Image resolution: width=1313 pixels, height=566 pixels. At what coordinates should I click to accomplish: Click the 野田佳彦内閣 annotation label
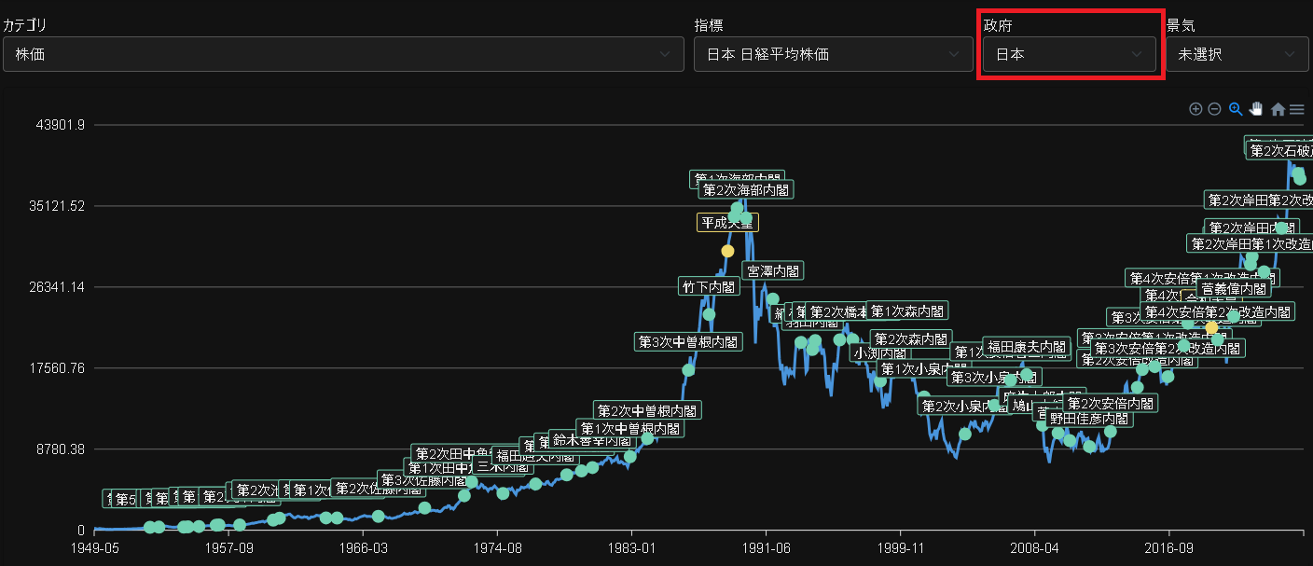(1088, 419)
